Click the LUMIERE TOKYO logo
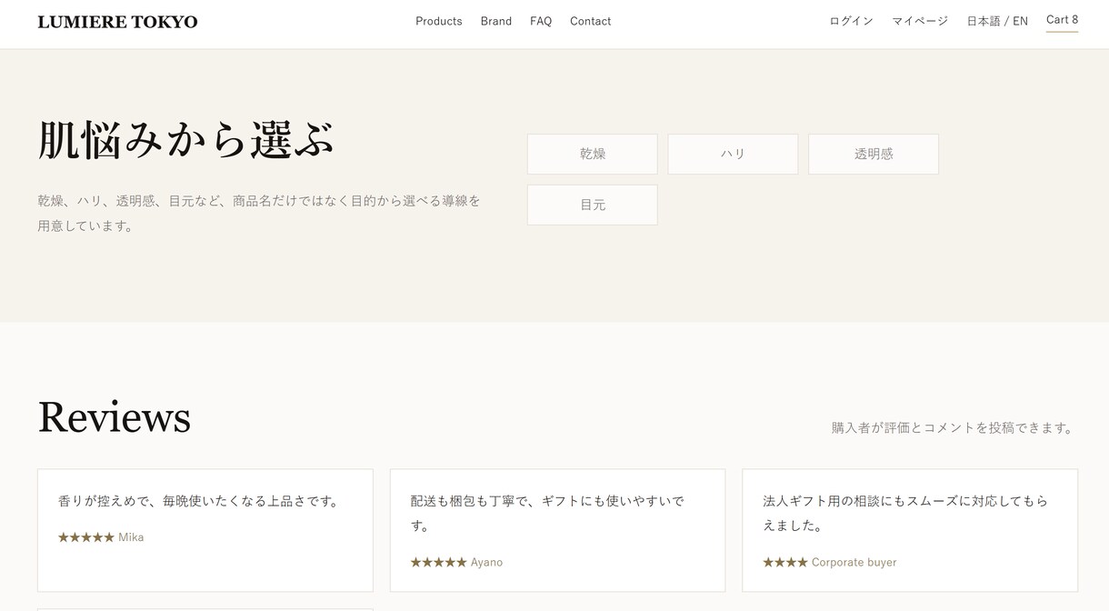This screenshot has width=1109, height=611. (117, 22)
